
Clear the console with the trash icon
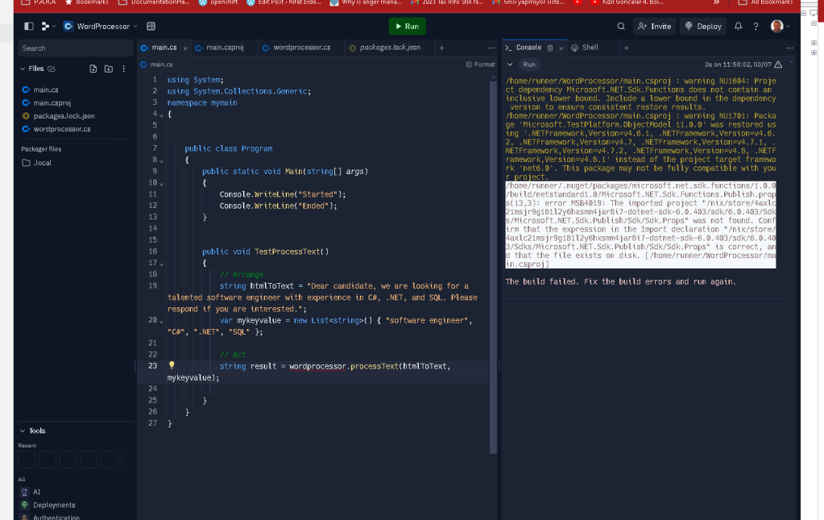tap(550, 48)
